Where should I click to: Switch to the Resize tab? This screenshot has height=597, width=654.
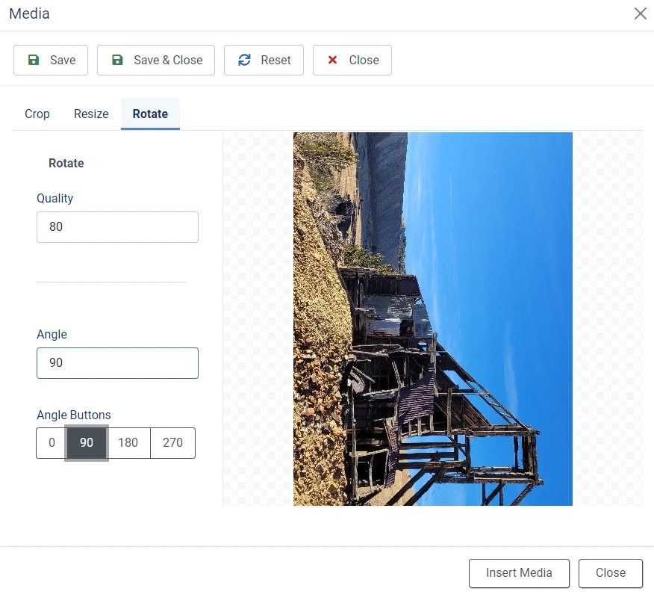[91, 114]
